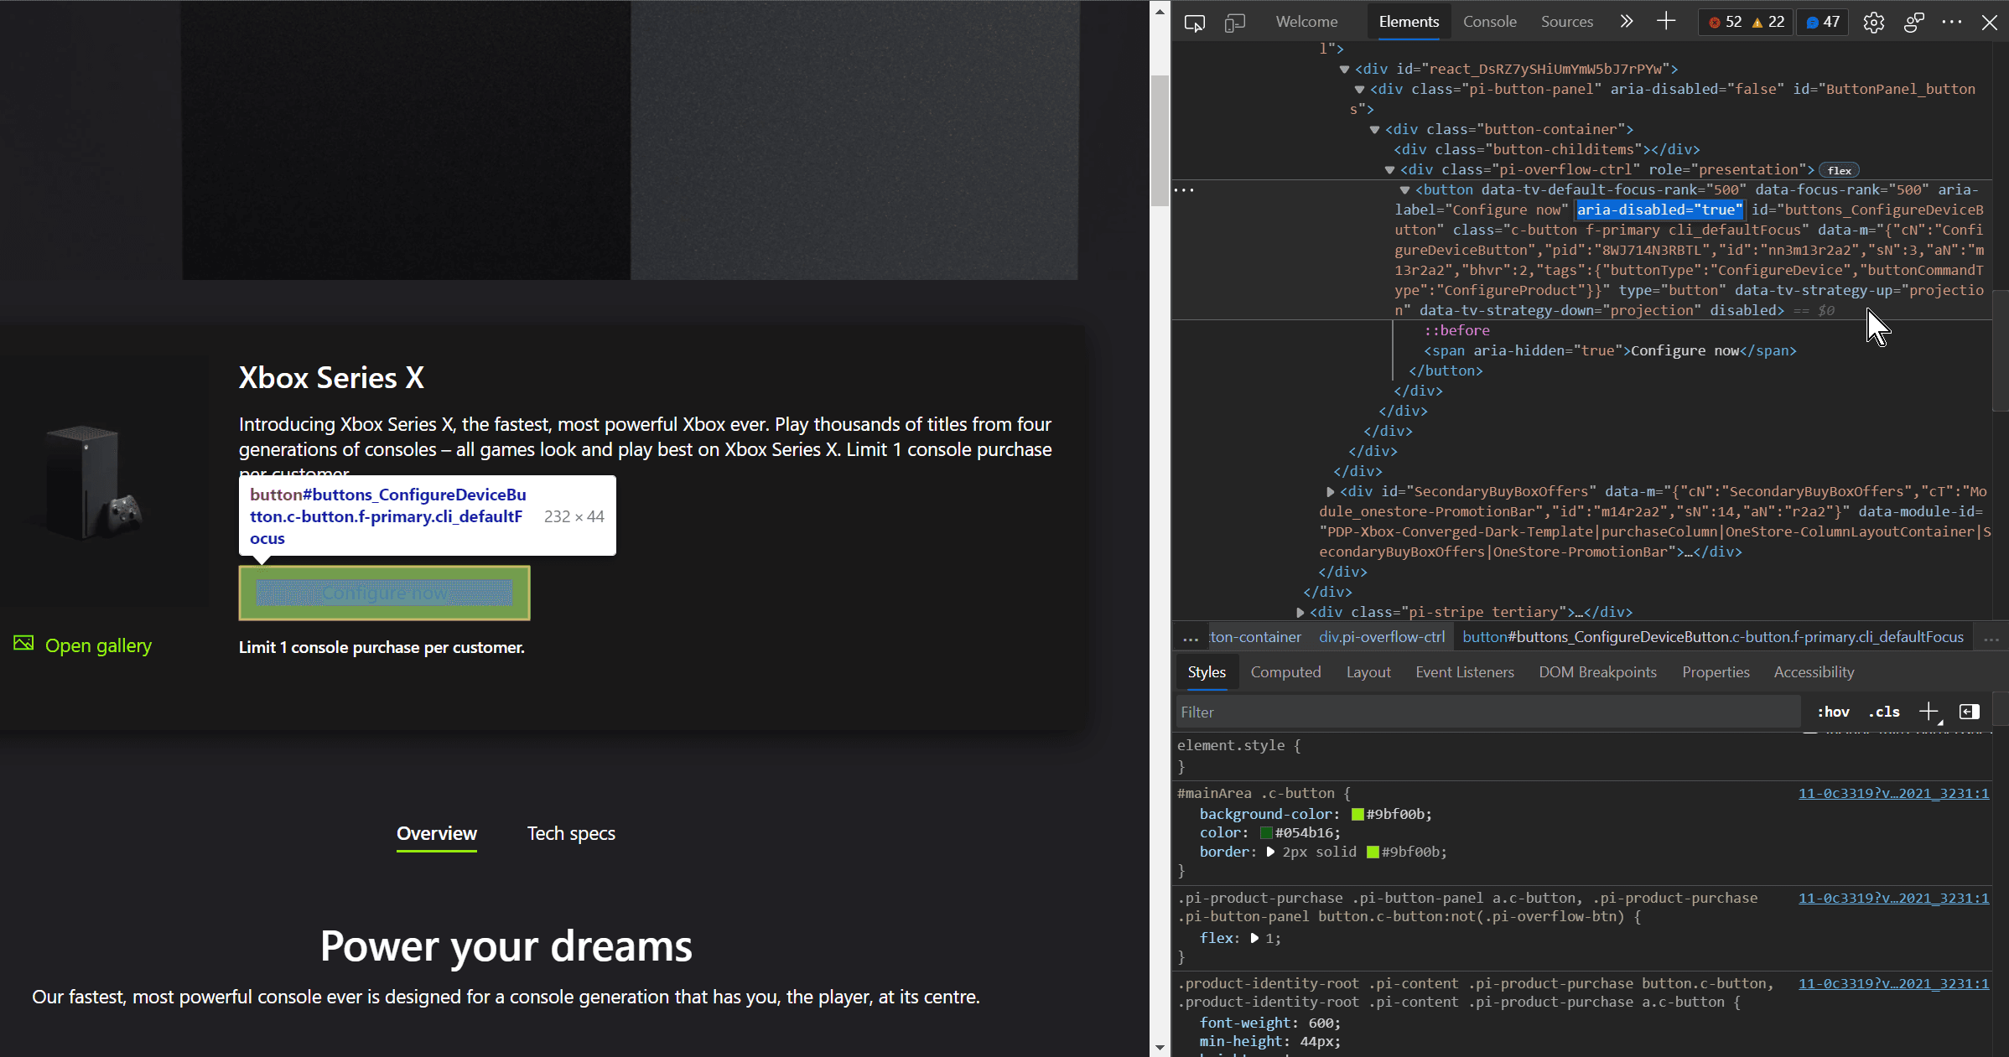The width and height of the screenshot is (2009, 1057).
Task: Click the page vertical scrollbar thumb
Action: click(1160, 141)
